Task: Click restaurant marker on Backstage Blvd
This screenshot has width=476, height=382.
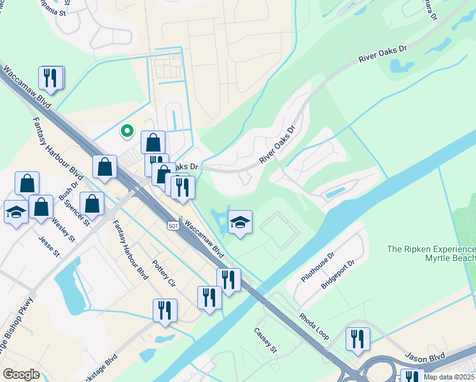Action: click(165, 313)
